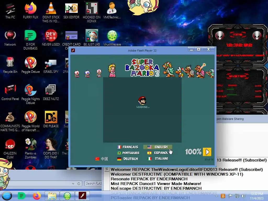
Task: Show hidden tray icons arrow
Action: click(x=216, y=196)
